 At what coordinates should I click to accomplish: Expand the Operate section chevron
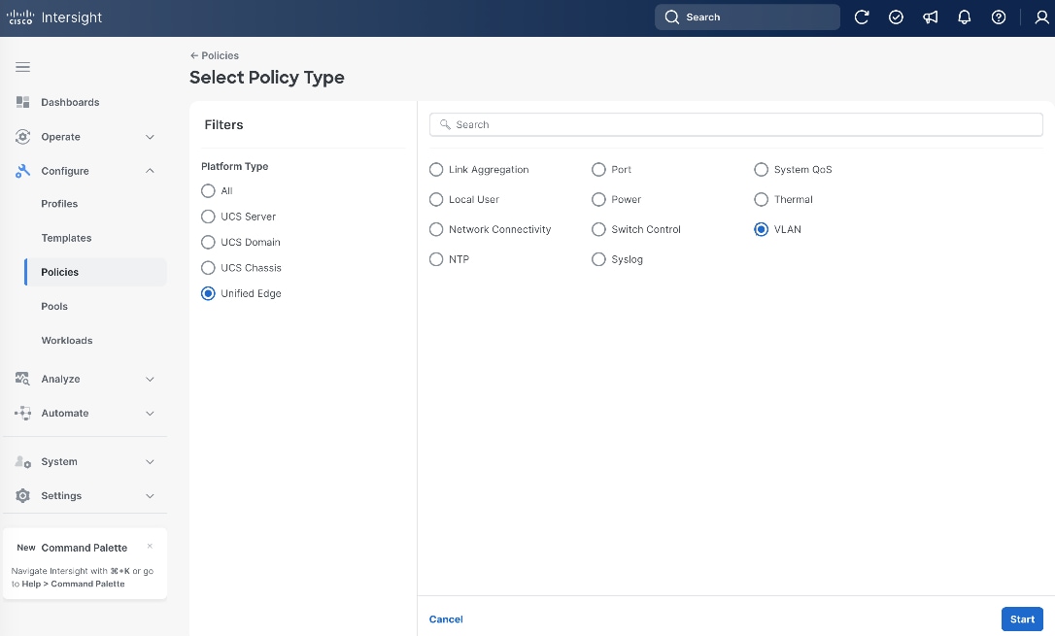point(150,137)
